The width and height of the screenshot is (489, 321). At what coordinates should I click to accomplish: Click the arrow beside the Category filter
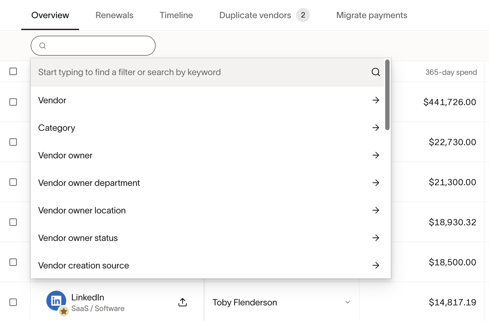(x=376, y=128)
